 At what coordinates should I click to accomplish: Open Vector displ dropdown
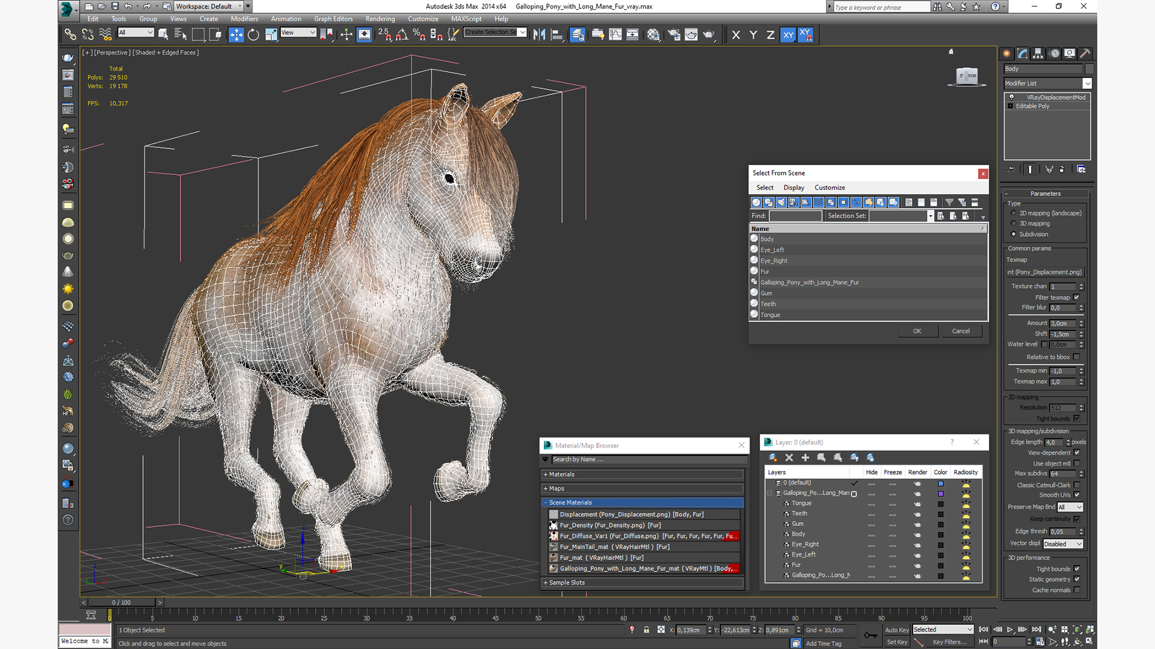coord(1063,544)
